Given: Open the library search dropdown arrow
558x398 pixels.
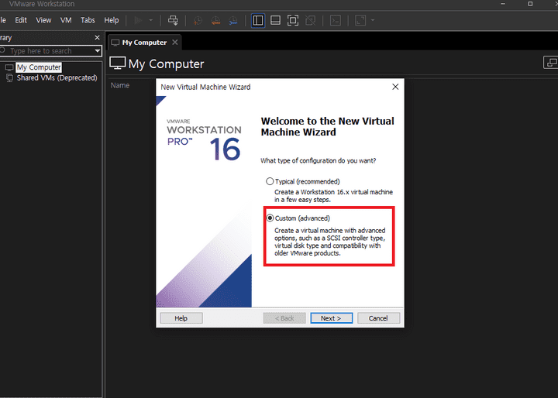Looking at the screenshot, I should [x=97, y=51].
